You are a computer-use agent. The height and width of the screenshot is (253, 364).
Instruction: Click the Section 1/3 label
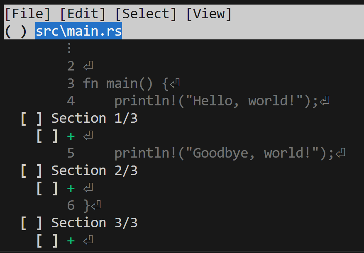tap(95, 118)
